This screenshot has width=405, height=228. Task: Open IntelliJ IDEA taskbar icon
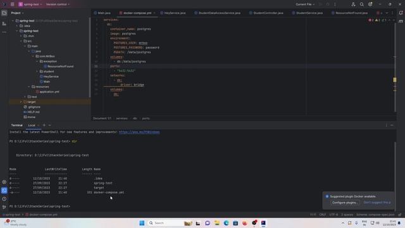(263, 223)
